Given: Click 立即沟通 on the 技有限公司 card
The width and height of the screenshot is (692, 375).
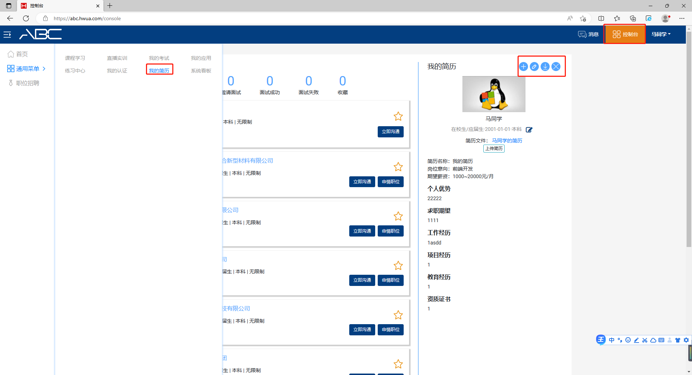Looking at the screenshot, I should (x=362, y=330).
